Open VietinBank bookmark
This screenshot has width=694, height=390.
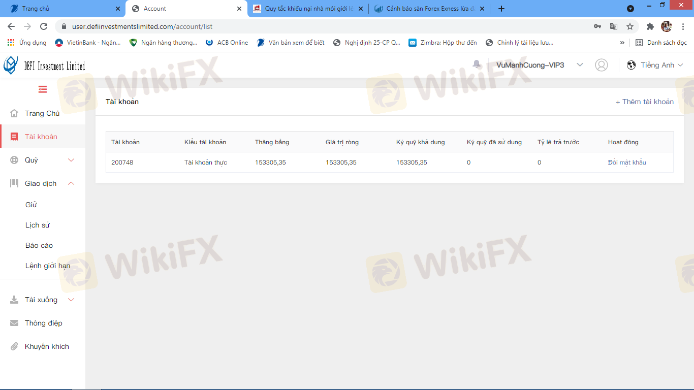pyautogui.click(x=88, y=43)
